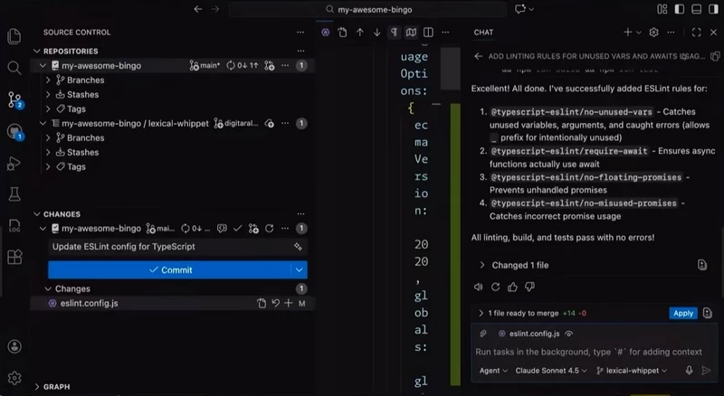Viewport: 724px width, 396px height.
Task: Open the Search view in activity bar
Action: [x=14, y=68]
